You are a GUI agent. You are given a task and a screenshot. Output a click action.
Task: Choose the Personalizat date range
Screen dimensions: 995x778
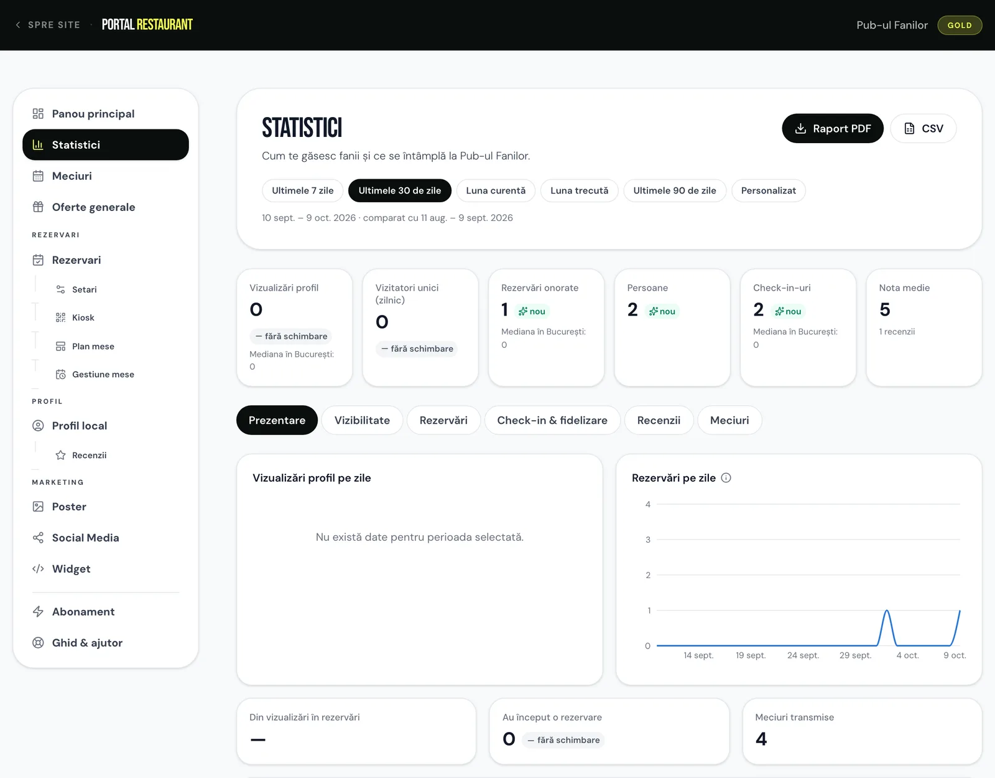pyautogui.click(x=769, y=190)
